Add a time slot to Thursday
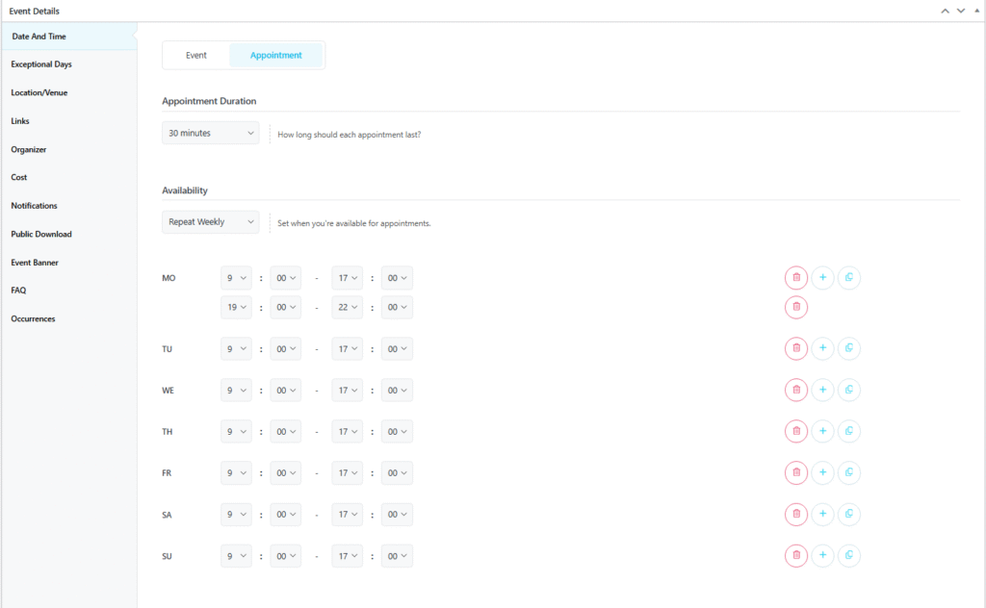 pyautogui.click(x=822, y=432)
